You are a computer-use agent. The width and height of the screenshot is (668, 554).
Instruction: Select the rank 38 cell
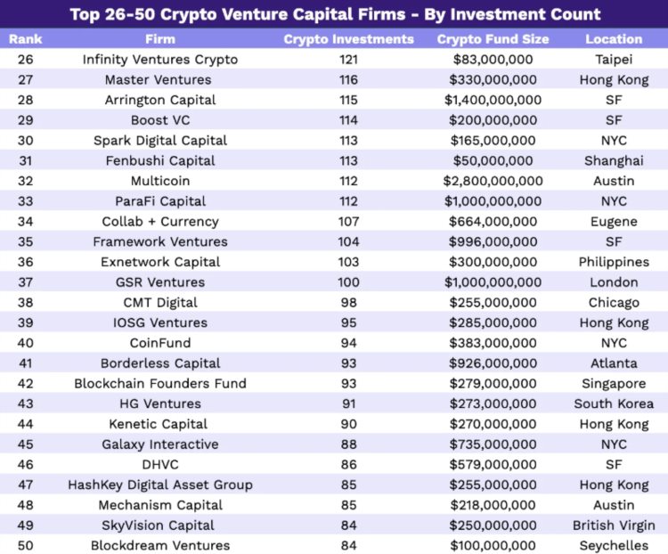click(26, 303)
